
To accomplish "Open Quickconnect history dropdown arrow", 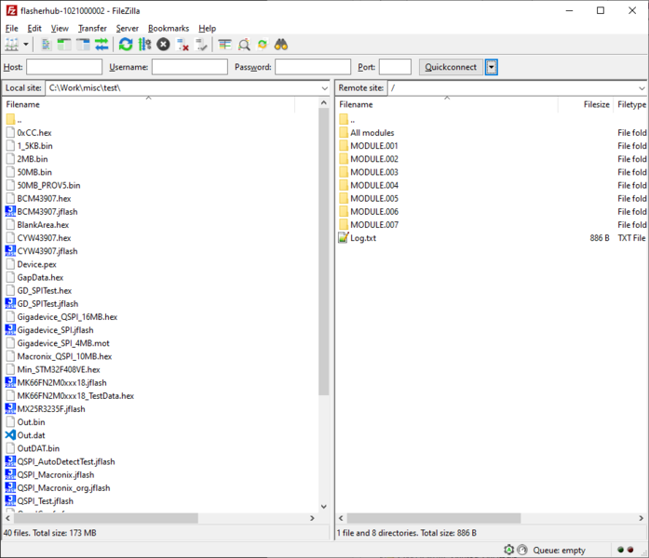I will [492, 67].
